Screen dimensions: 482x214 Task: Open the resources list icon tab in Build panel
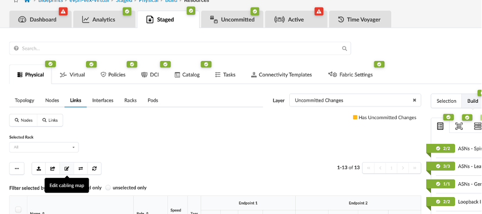[440, 126]
